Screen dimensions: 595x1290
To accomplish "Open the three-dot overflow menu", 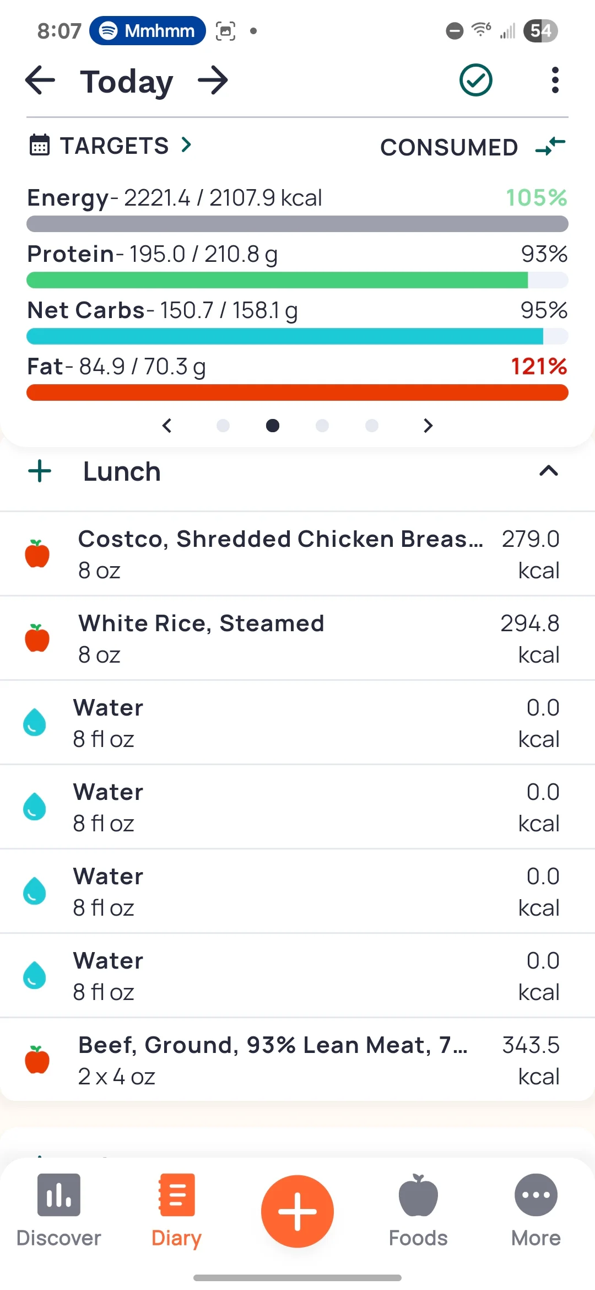I will coord(555,80).
